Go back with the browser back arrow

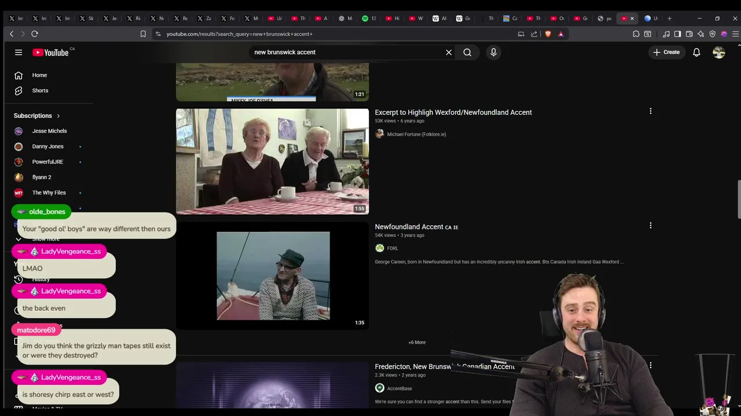(12, 34)
